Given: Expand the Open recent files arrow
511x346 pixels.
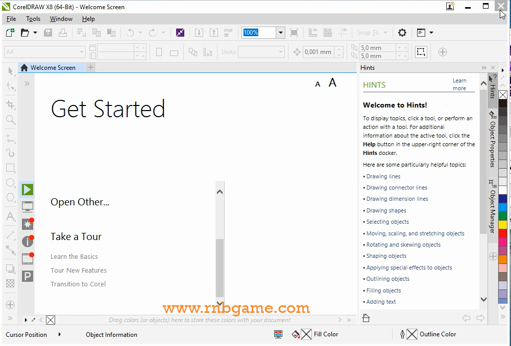Looking at the screenshot, I should (35, 33).
